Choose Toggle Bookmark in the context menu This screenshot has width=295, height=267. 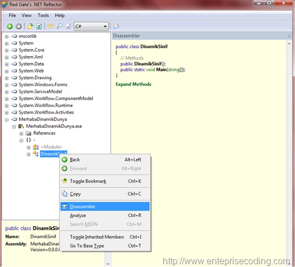click(105, 181)
